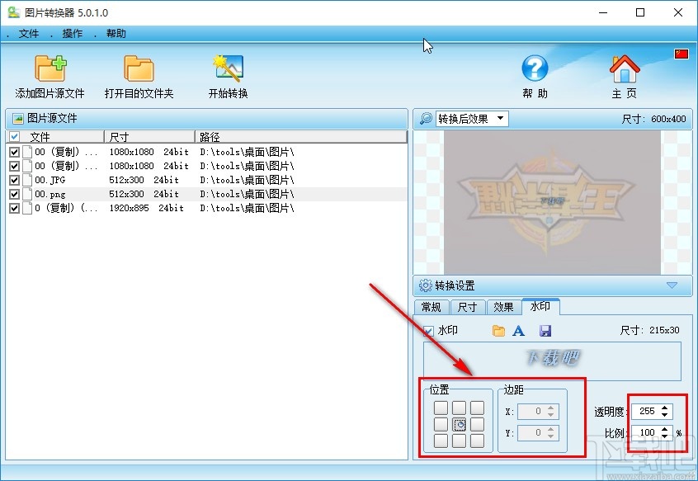Viewport: 698px width, 481px height.
Task: Click the 比例 value field showing 100
Action: [647, 432]
